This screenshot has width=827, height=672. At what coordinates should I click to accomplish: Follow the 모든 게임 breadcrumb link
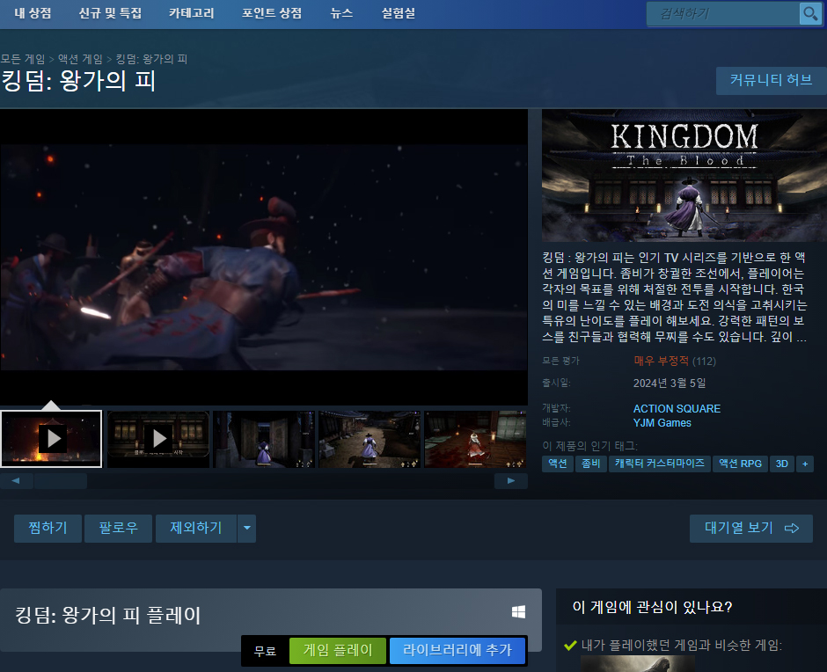tap(23, 59)
